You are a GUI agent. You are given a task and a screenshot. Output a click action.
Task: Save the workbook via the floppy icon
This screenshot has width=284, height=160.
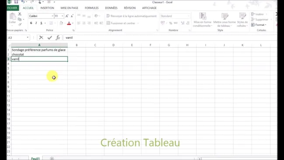pyautogui.click(x=16, y=2)
